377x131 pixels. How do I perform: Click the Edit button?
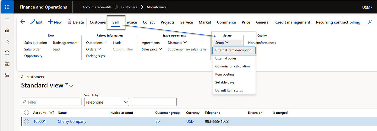point(36,22)
